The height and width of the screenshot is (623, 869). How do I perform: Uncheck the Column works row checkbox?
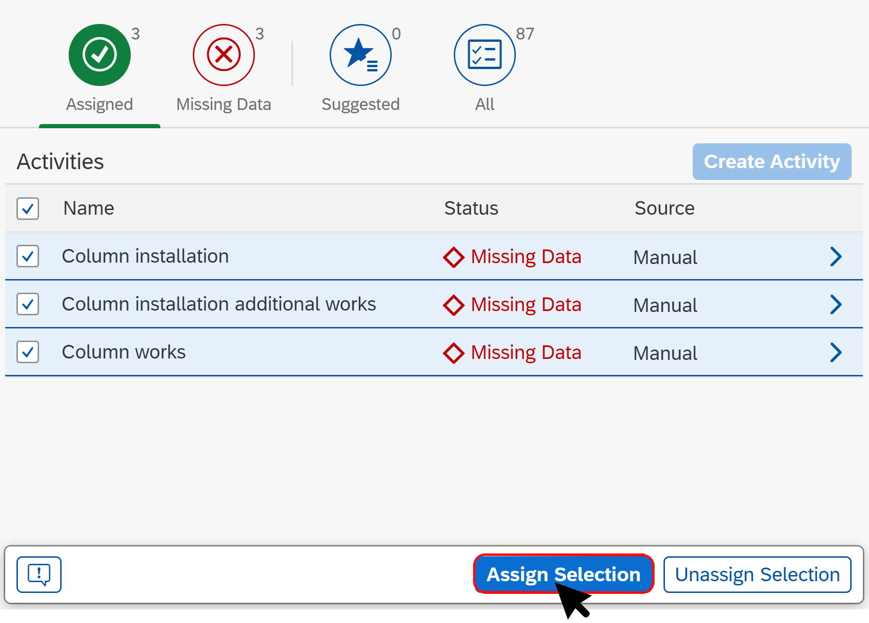28,352
